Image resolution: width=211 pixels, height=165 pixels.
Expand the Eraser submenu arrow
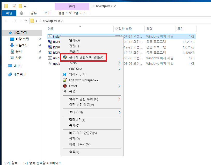click(x=119, y=86)
